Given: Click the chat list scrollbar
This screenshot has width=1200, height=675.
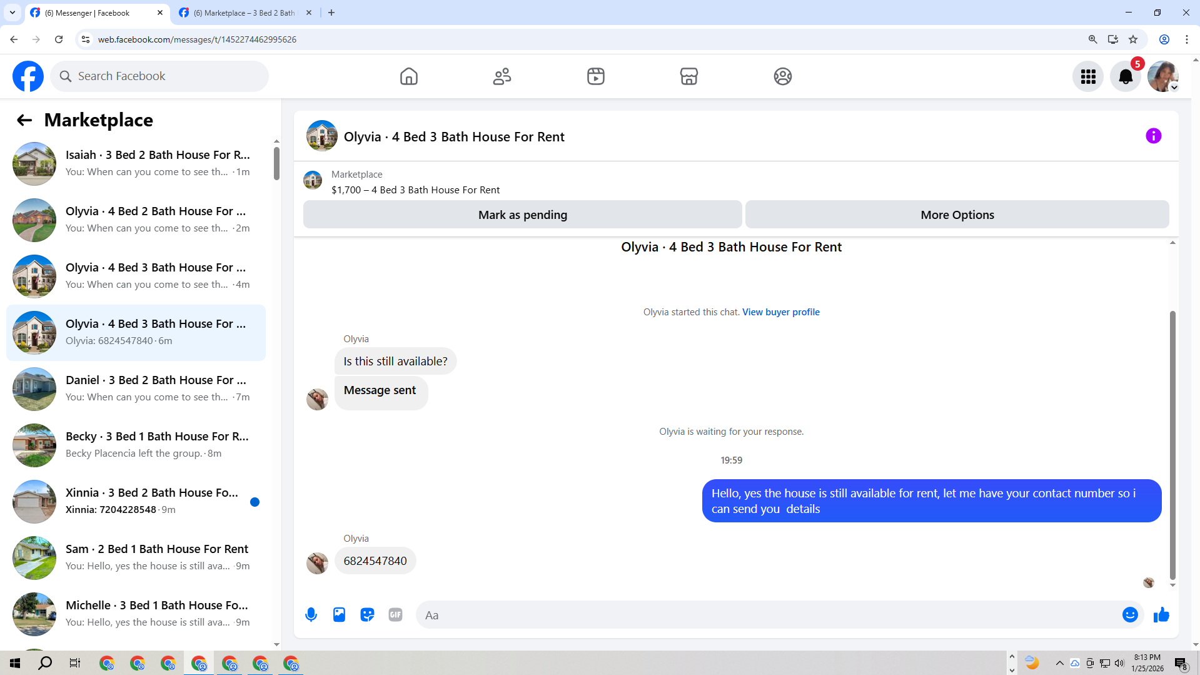Looking at the screenshot, I should click(276, 164).
